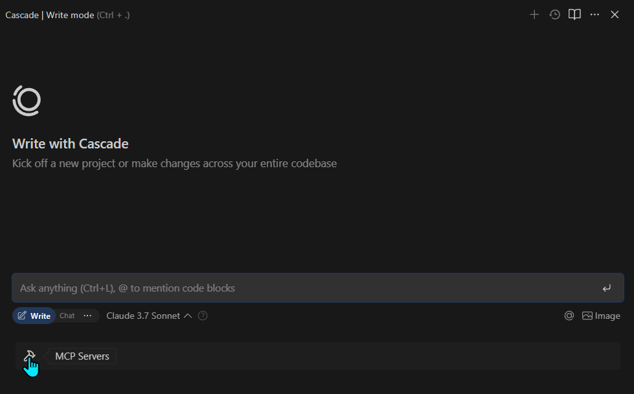Switch to Chat mode
The height and width of the screenshot is (394, 634).
click(67, 316)
